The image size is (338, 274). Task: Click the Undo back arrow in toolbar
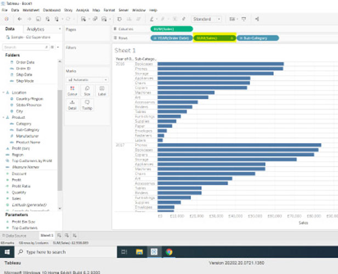click(x=20, y=19)
